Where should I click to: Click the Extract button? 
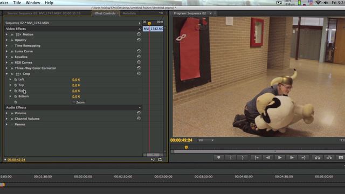tap(329, 158)
